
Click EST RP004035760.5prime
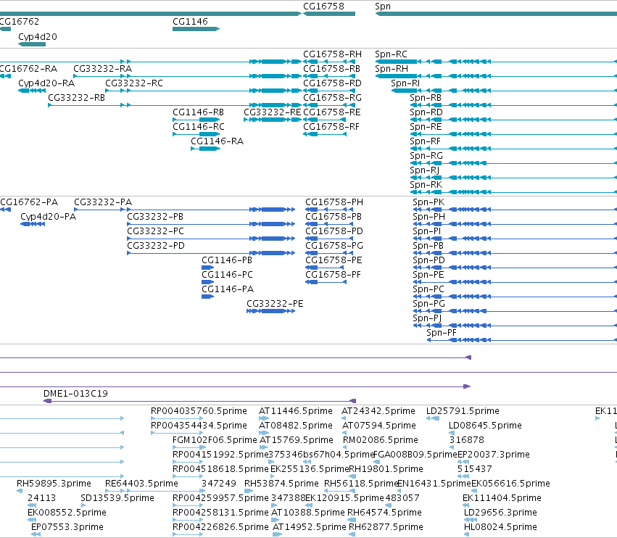(x=199, y=410)
